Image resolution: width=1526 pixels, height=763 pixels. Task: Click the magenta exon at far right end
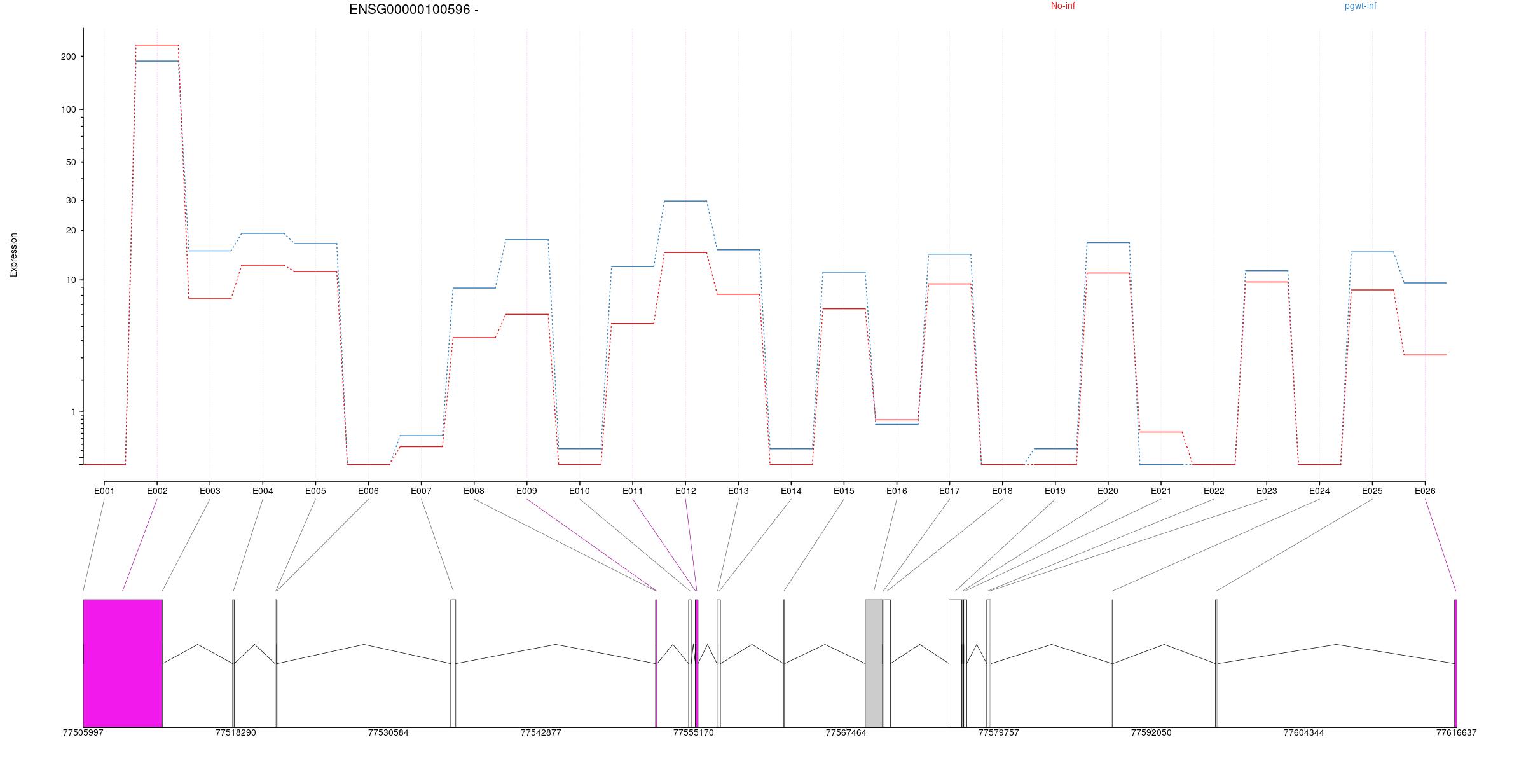[1455, 663]
